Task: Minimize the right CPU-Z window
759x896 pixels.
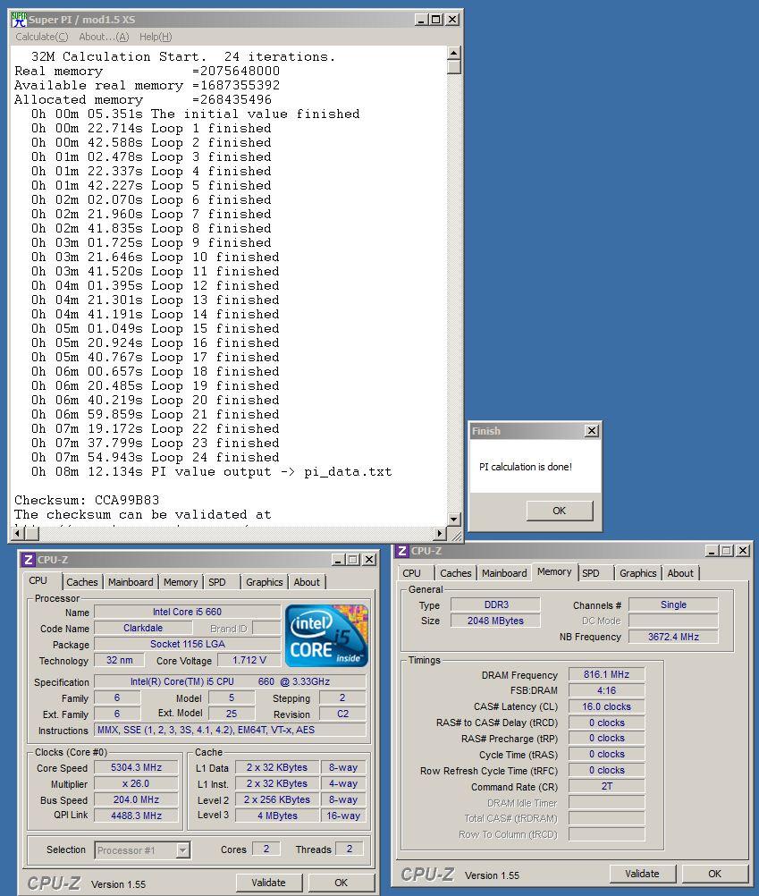Action: pos(712,550)
